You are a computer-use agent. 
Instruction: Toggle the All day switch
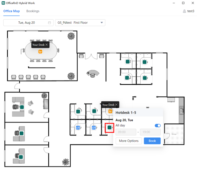click(158, 125)
